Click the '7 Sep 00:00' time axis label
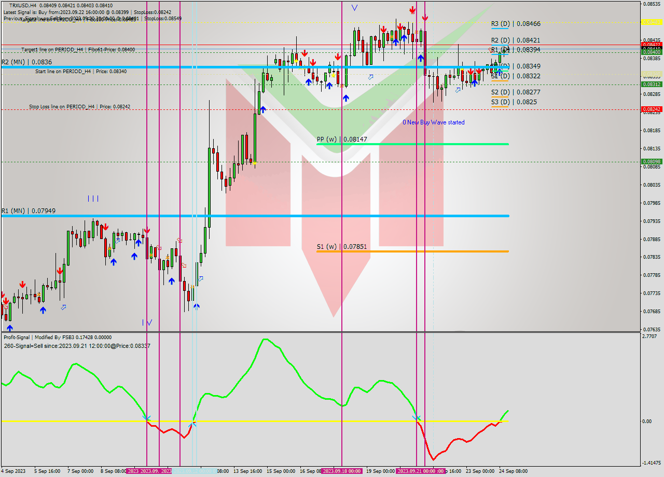The image size is (664, 477). (79, 471)
